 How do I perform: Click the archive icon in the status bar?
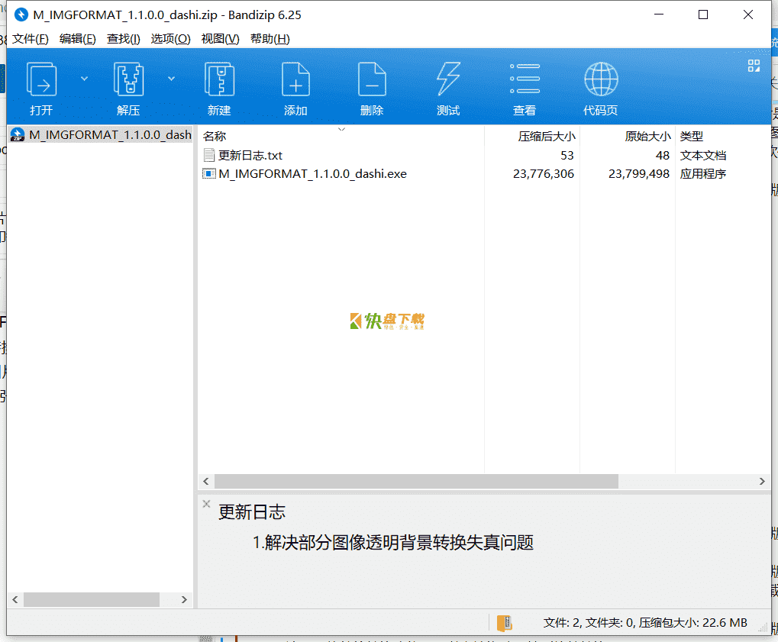(x=505, y=623)
